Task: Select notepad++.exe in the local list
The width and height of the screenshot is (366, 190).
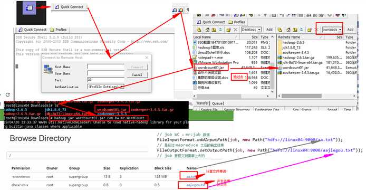Action: pyautogui.click(x=210, y=57)
